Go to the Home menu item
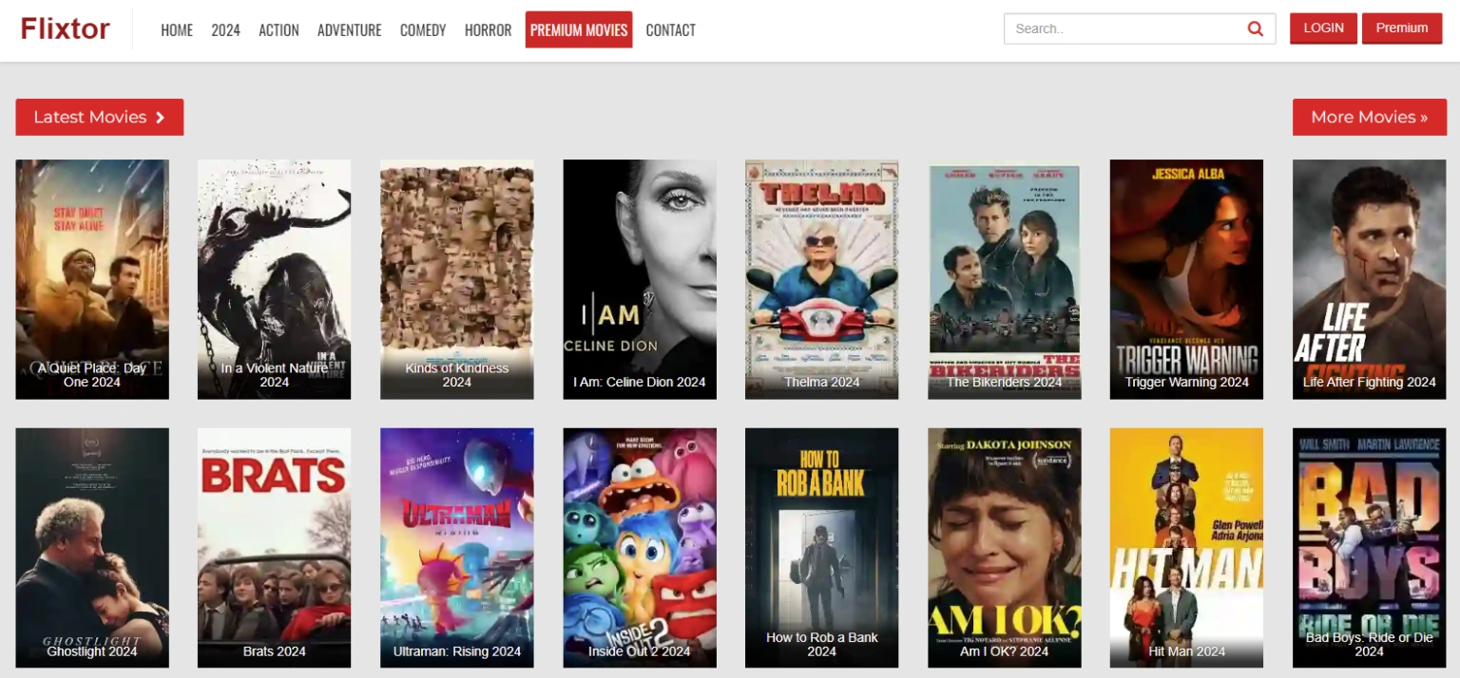Image resolution: width=1460 pixels, height=678 pixels. (177, 30)
